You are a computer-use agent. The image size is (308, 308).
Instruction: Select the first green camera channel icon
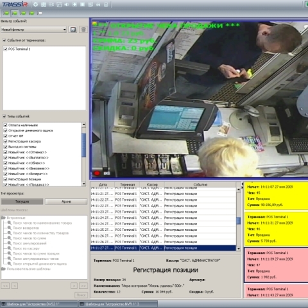pyautogui.click(x=6, y=13)
